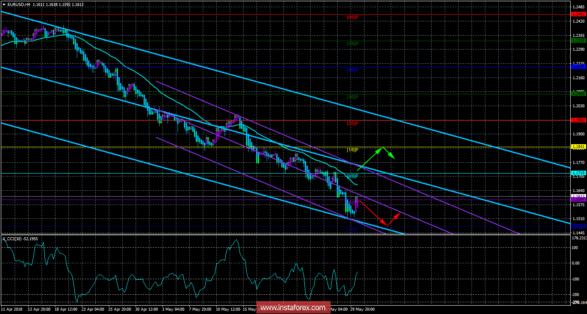
Task: Select the [0/8]P Murray level label
Action: click(x=353, y=176)
